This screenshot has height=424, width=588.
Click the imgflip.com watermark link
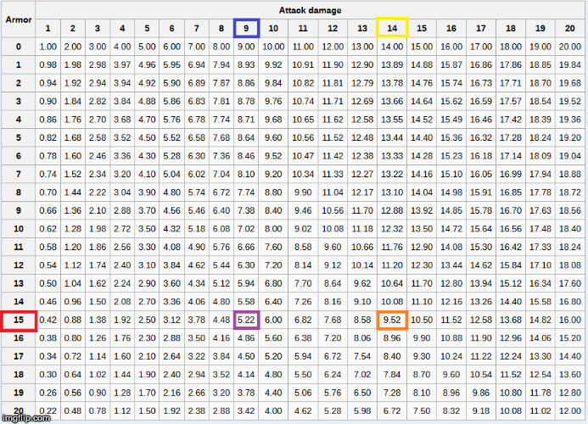25,417
